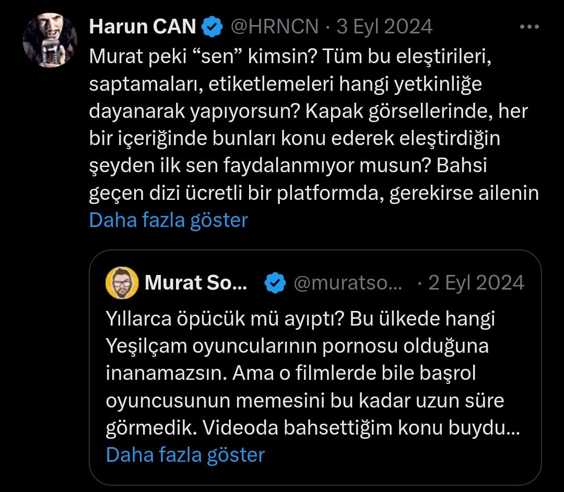Click the line starting "geçen dizi ücretli"

(x=313, y=193)
